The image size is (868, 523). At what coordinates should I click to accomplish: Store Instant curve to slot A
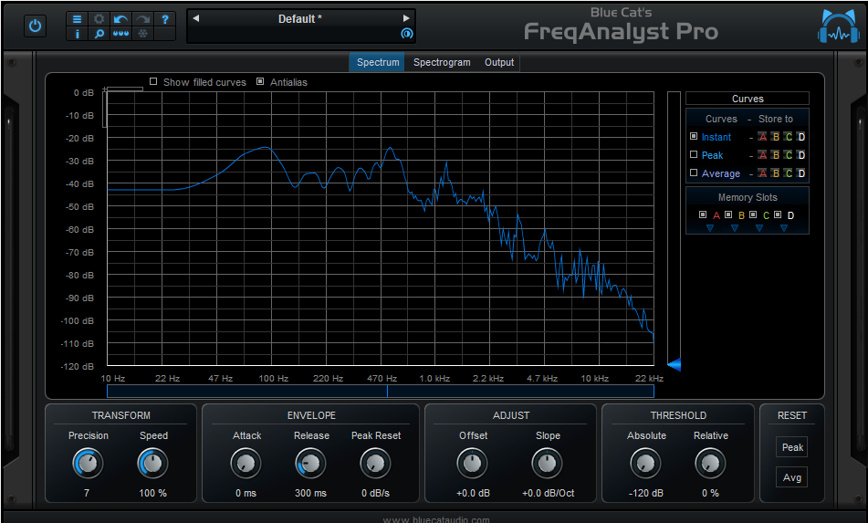point(763,137)
